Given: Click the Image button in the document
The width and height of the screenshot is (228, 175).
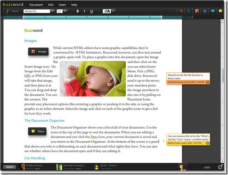Looking at the screenshot, I should 39,52.
